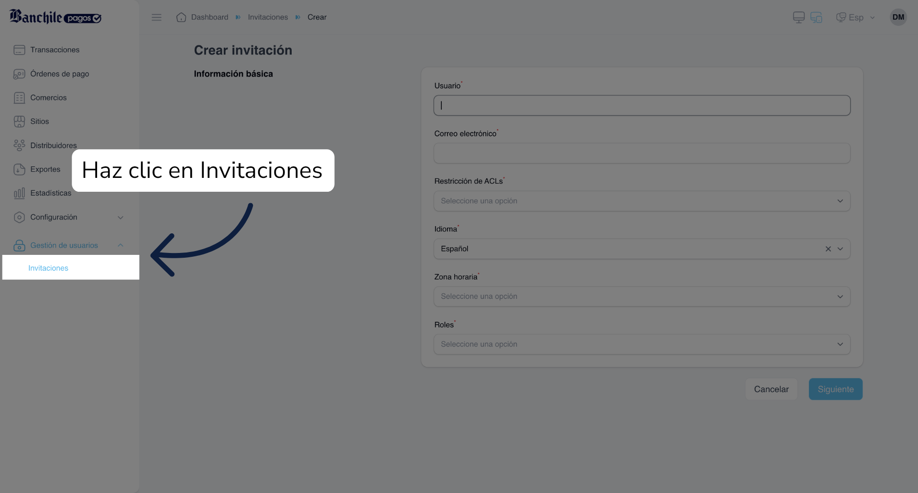Click the Crear breadcrumb text
The width and height of the screenshot is (918, 493).
[x=317, y=17]
